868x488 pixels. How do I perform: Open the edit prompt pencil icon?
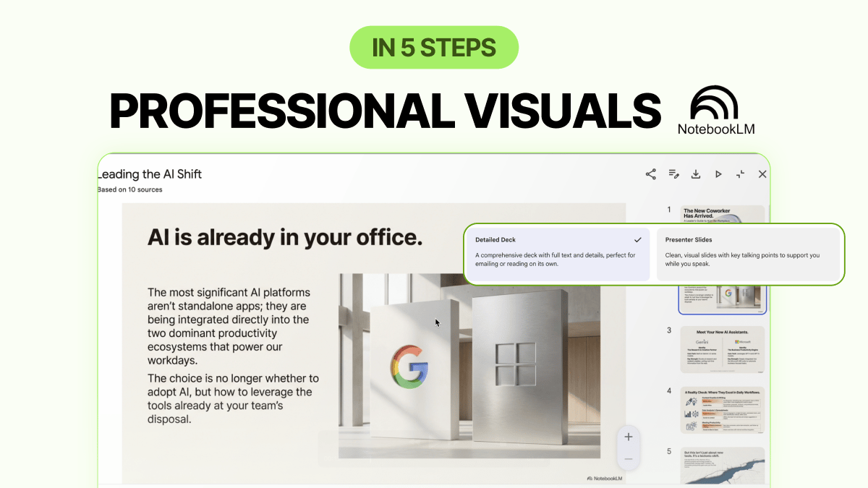tap(673, 174)
